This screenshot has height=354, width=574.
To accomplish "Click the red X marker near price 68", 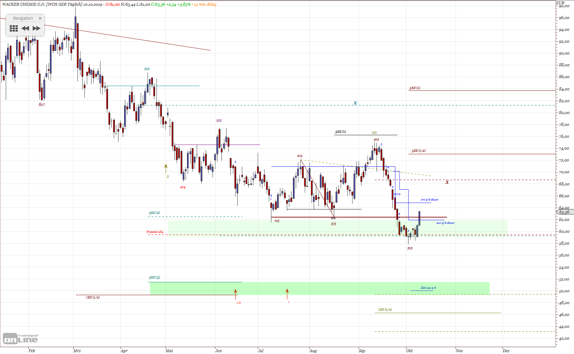I will click(447, 182).
